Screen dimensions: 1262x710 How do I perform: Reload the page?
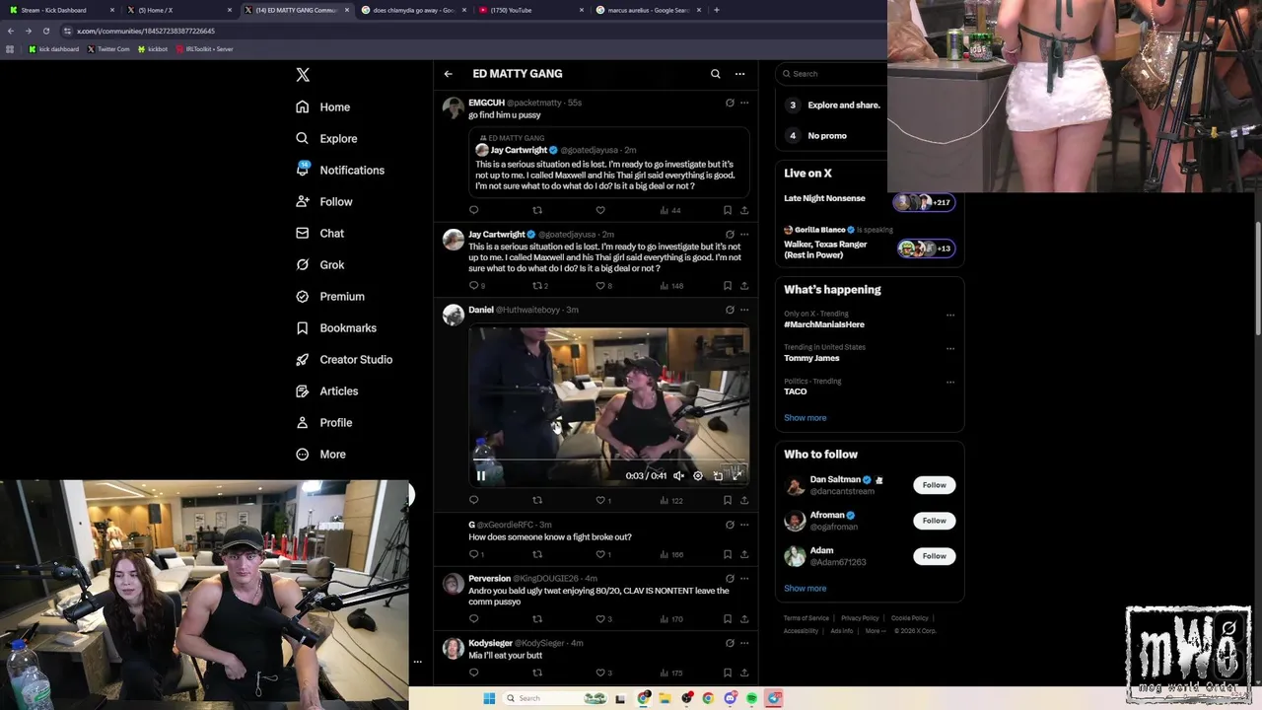[x=45, y=31]
